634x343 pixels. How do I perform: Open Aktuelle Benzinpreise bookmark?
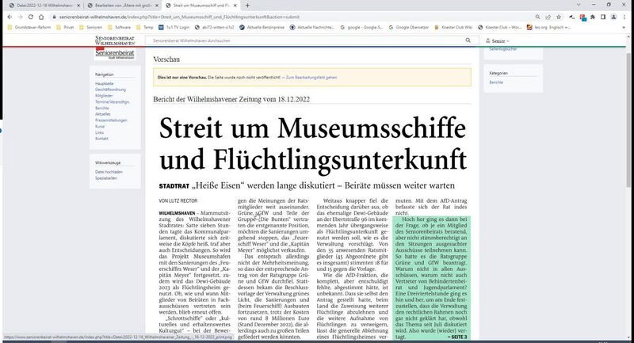click(262, 28)
